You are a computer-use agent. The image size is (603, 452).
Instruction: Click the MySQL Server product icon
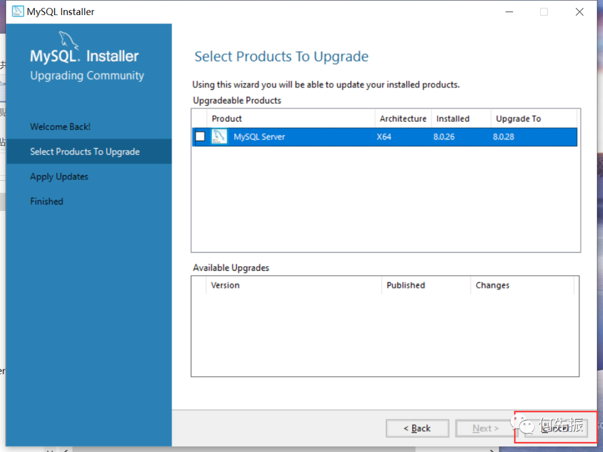219,137
